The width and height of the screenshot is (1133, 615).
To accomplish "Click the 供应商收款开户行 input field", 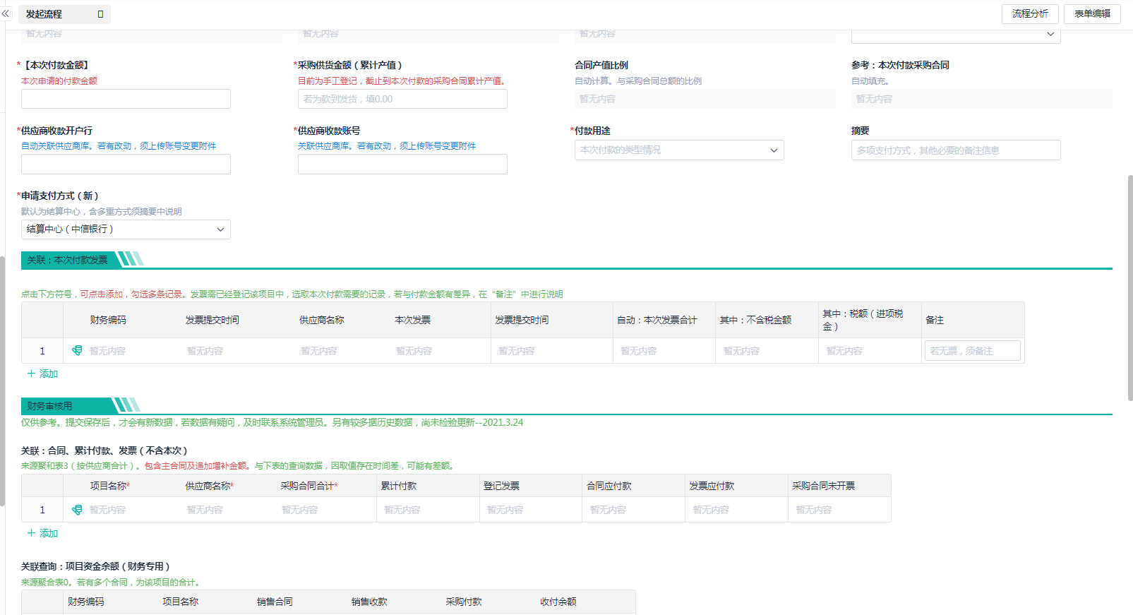I will point(126,165).
